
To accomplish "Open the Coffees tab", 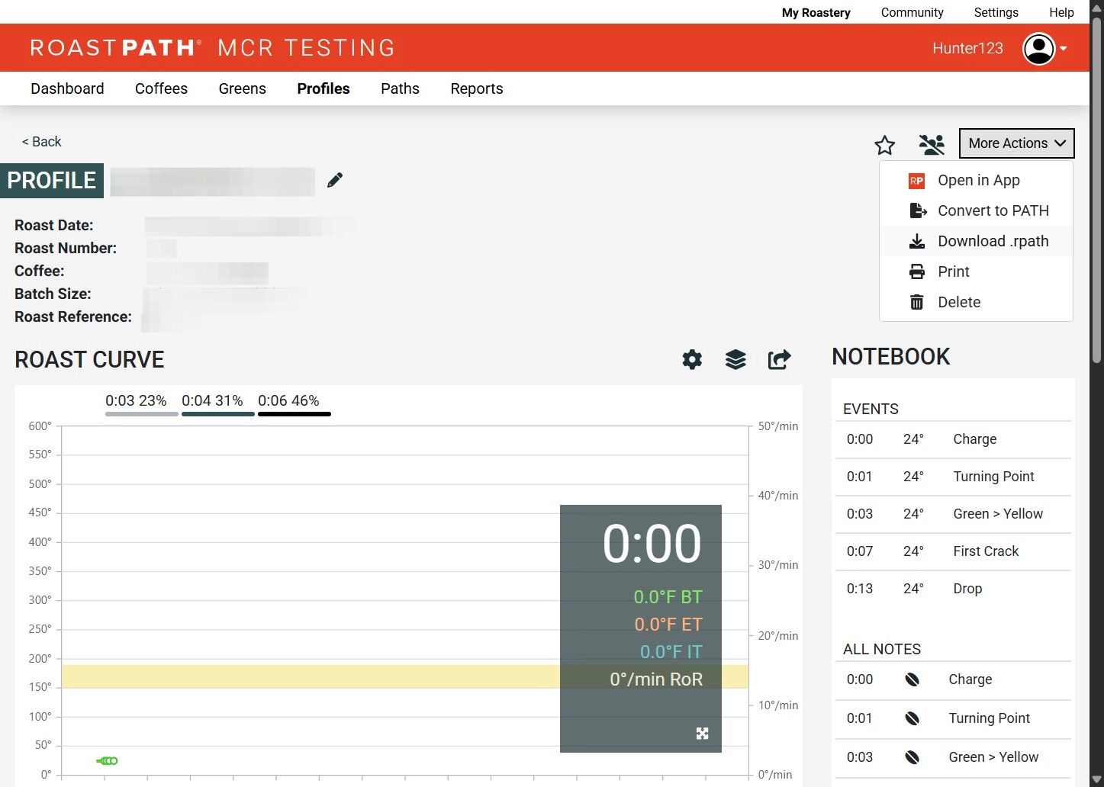I will pos(161,88).
